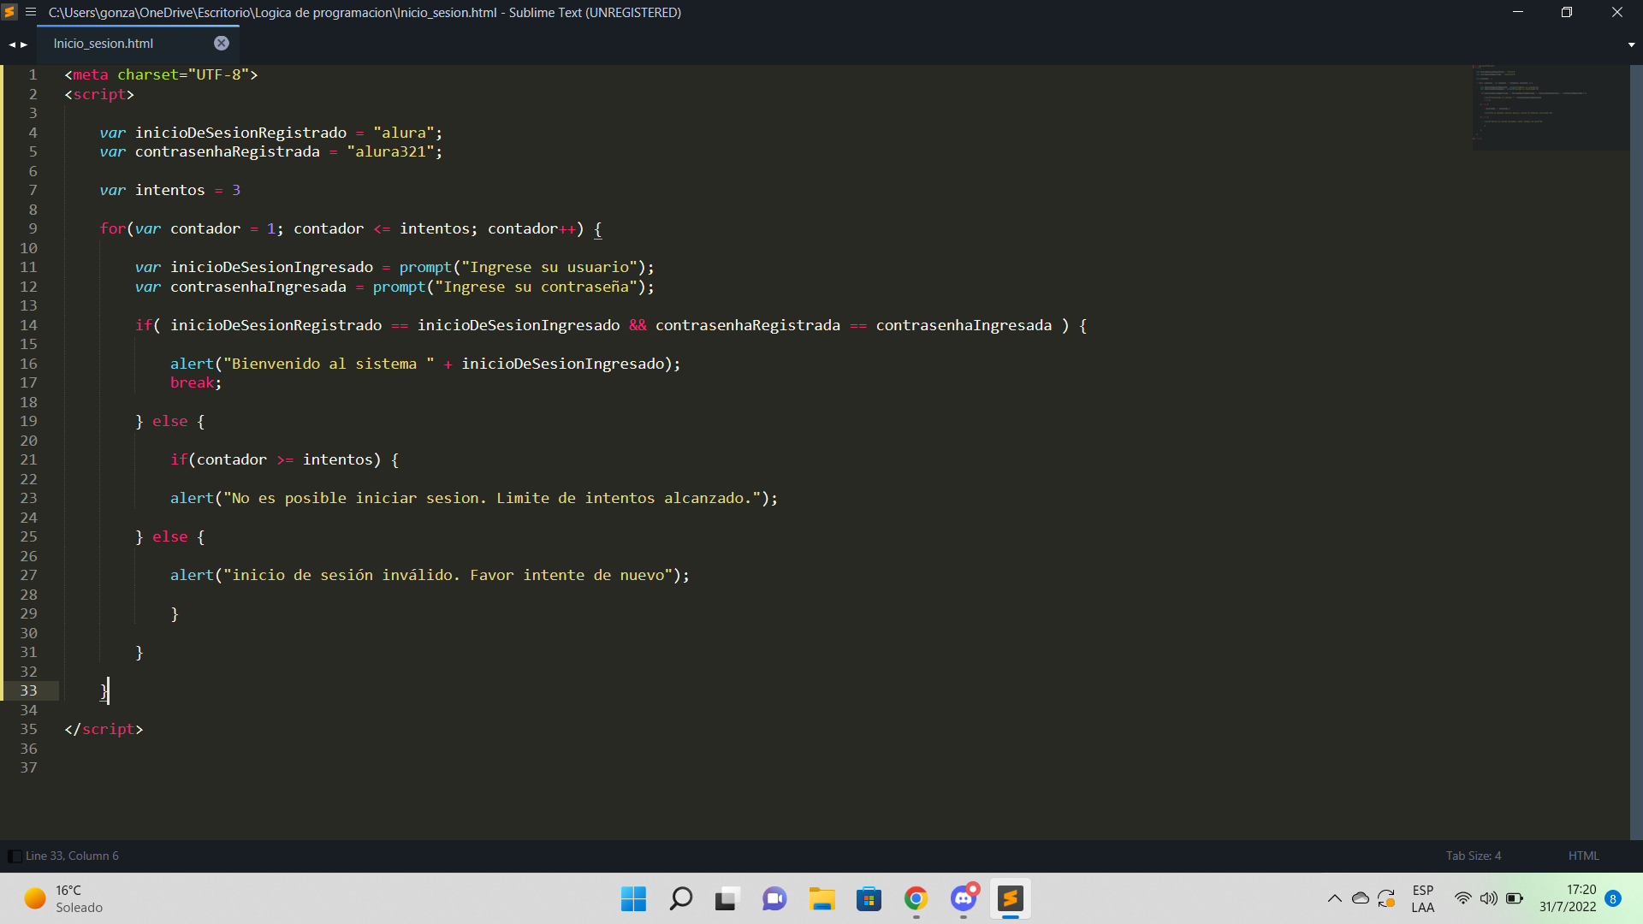
Task: Open Discord from taskbar
Action: coord(964,898)
